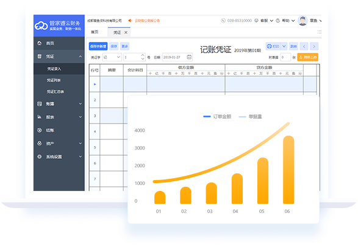The image size is (358, 247).
Task: Open the print options dropdown arrow
Action: pos(284,46)
